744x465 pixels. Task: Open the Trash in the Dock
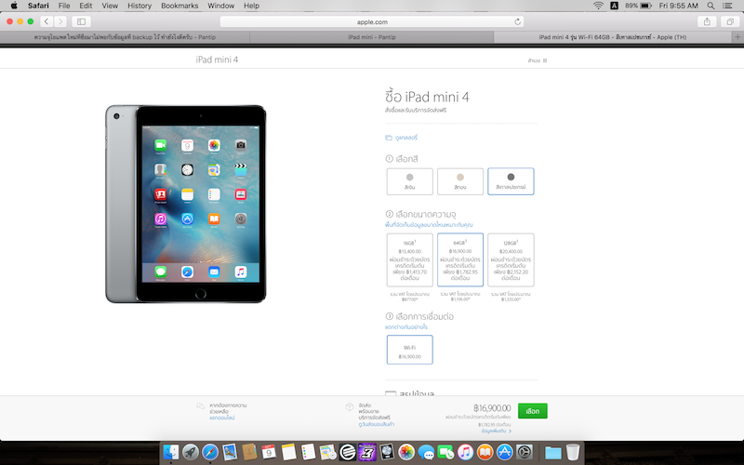coord(573,452)
